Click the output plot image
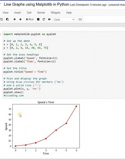 (42, 128)
